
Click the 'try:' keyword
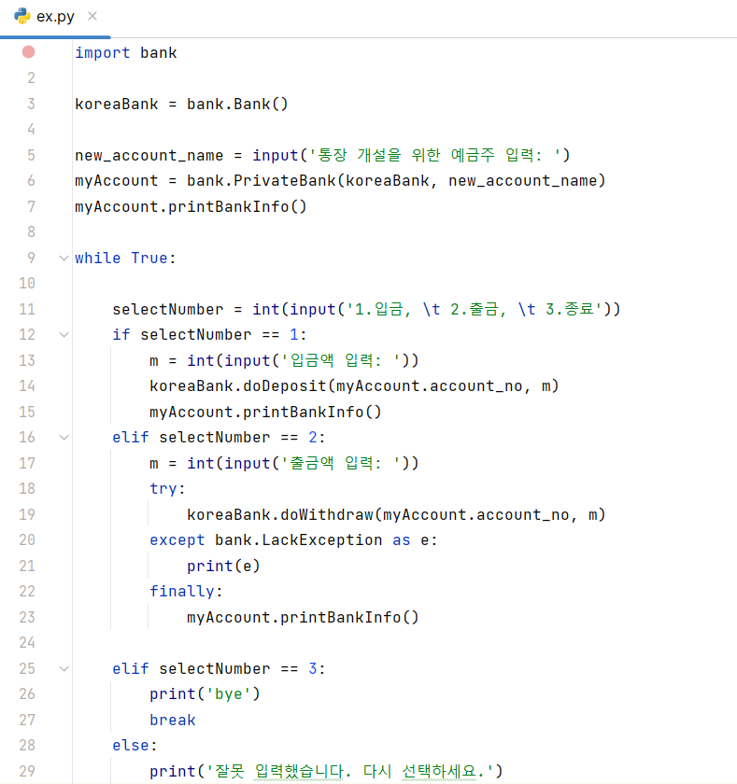click(x=167, y=489)
